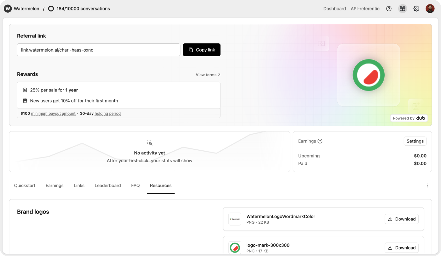Viewport: 441px width, 256px height.
Task: Click the logo-mark-300x300 thumbnail
Action: click(x=235, y=248)
